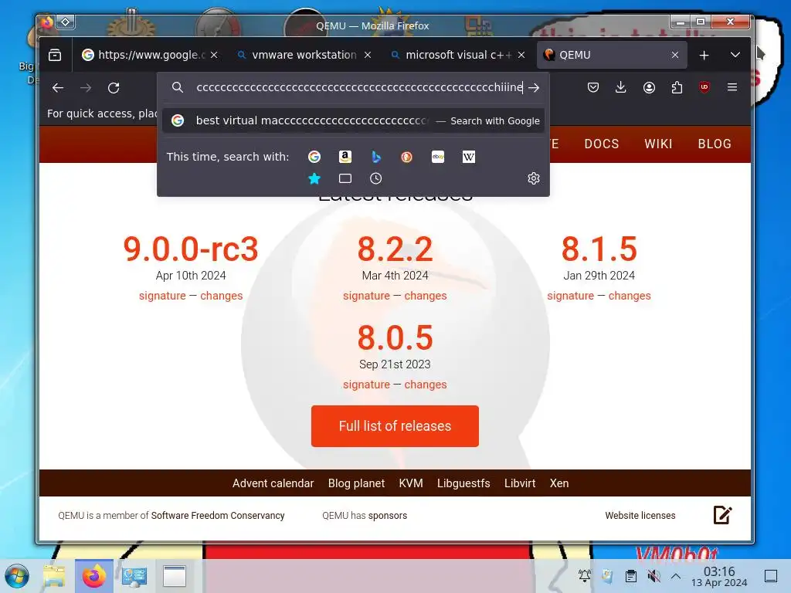
Task: Open the sponsors link
Action: click(x=388, y=515)
